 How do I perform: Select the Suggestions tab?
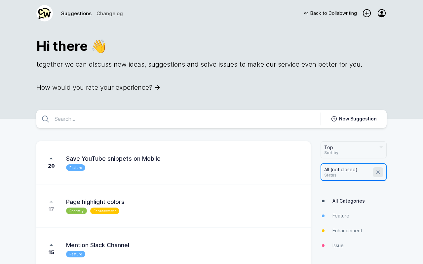click(76, 14)
